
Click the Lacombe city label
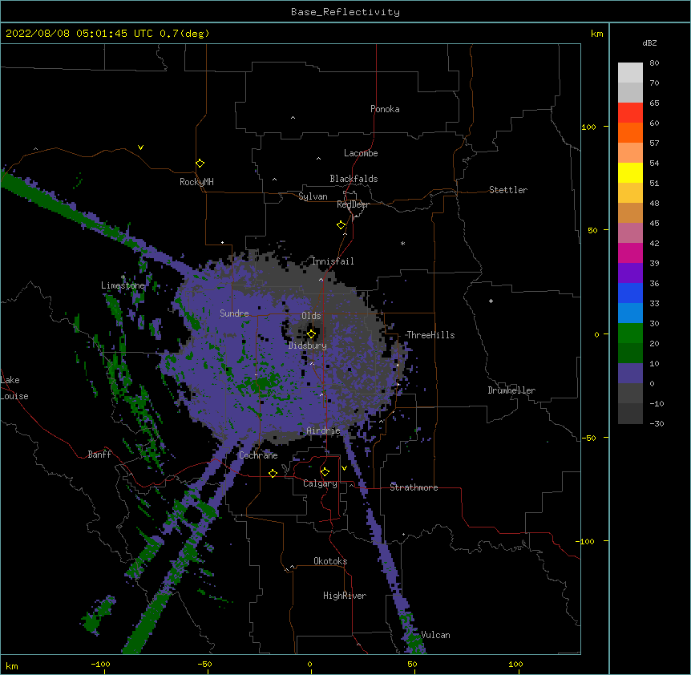pos(361,153)
